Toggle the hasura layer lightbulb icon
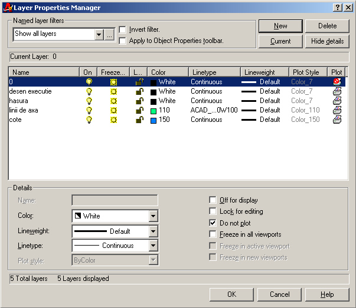The height and width of the screenshot is (308, 356). [89, 101]
